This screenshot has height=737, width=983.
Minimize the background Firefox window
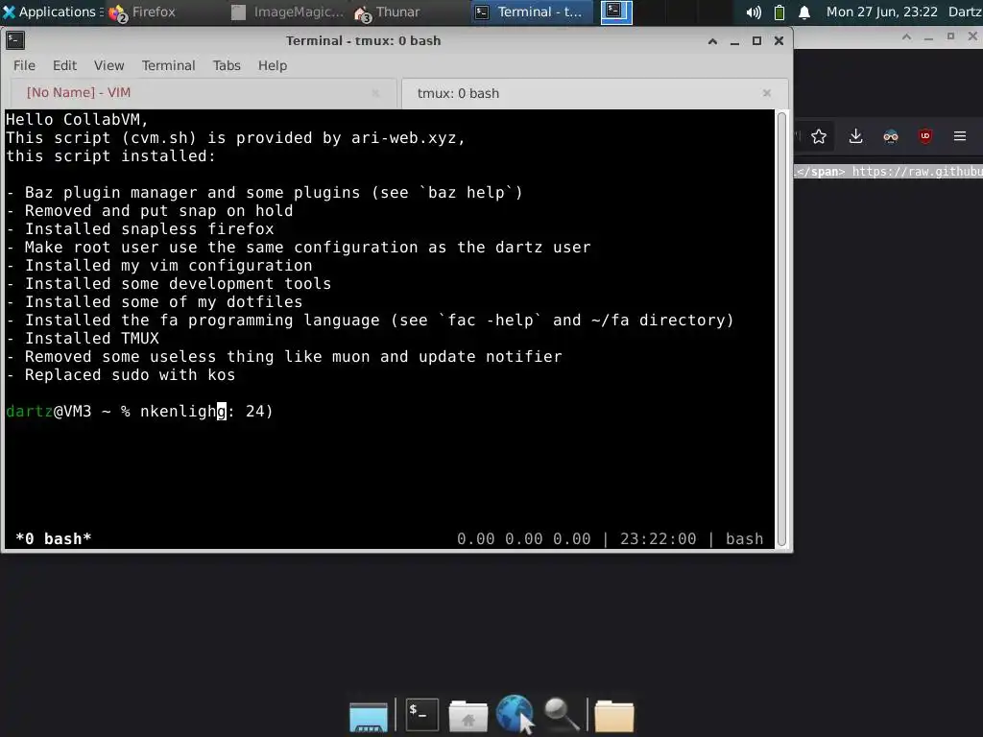tap(928, 37)
